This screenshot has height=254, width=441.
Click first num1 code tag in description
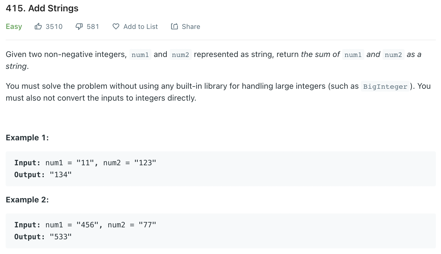(x=140, y=54)
